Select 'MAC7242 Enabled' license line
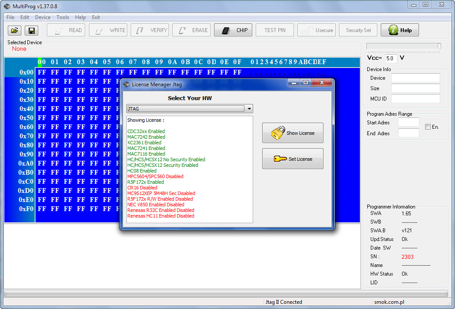Image resolution: width=455 pixels, height=309 pixels. 146,137
